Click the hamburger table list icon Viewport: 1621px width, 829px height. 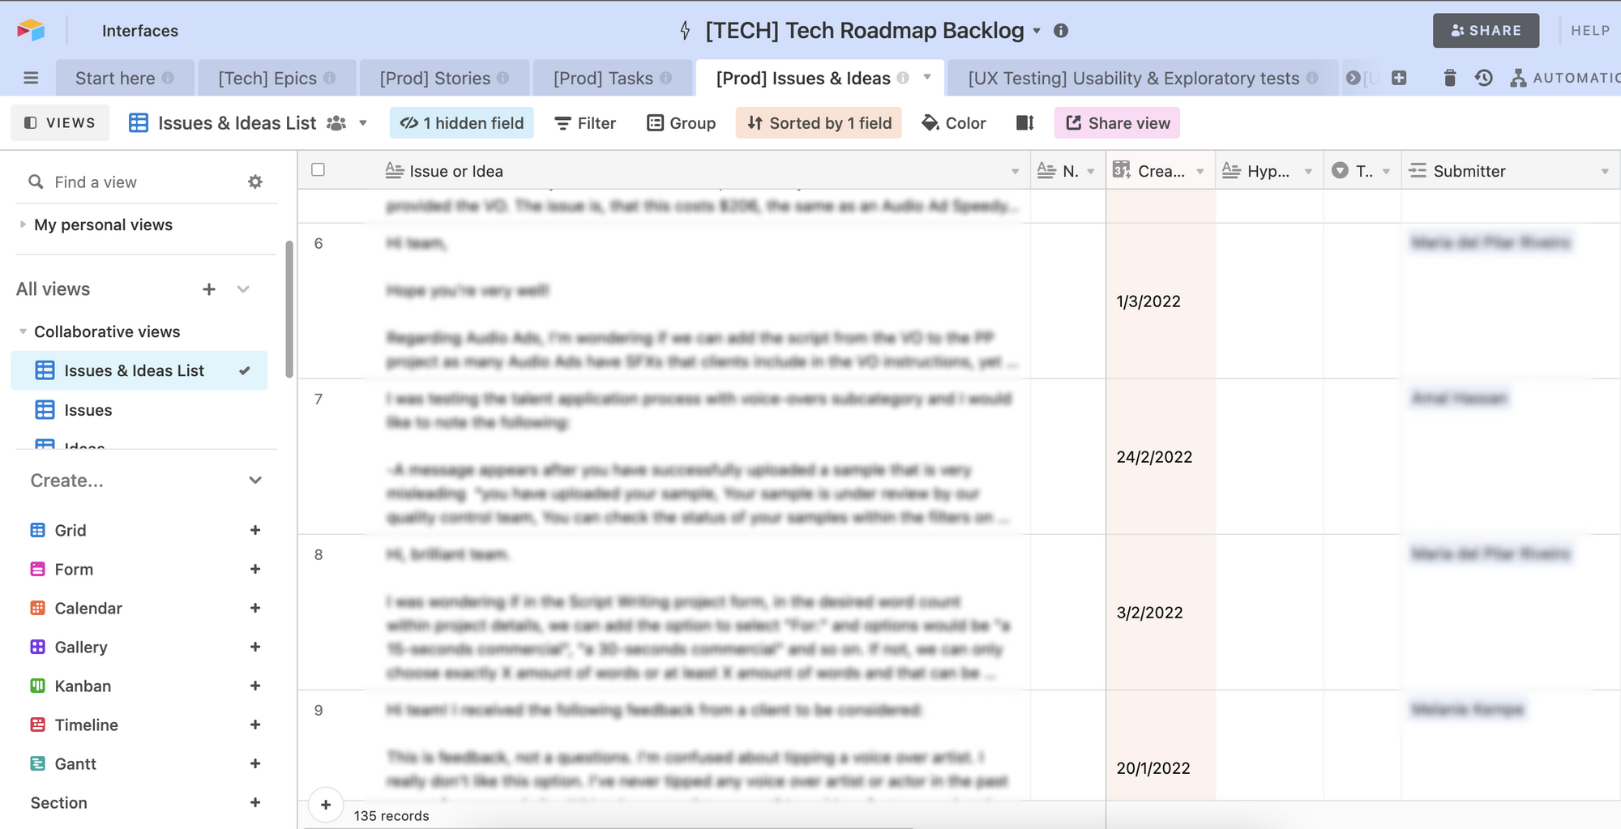(31, 78)
